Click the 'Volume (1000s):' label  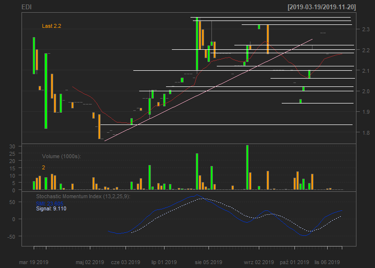[x=62, y=156]
